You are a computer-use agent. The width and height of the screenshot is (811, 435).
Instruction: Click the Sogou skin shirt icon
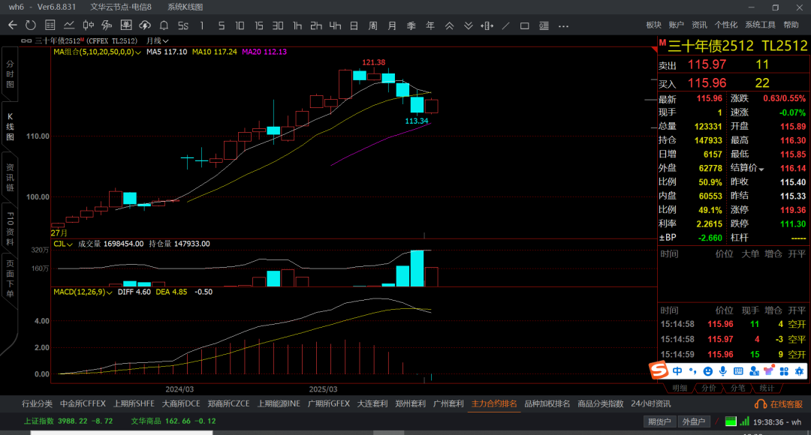(x=769, y=371)
